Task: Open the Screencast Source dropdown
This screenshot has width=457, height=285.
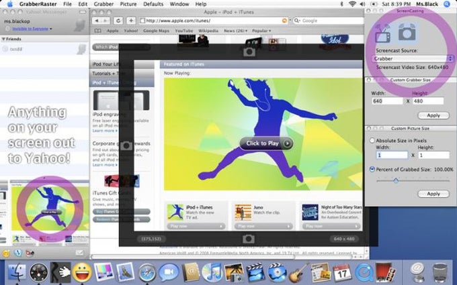Action: [x=413, y=59]
